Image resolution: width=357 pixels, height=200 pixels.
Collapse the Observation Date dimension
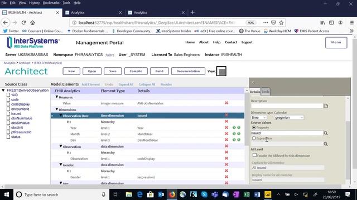click(x=61, y=116)
